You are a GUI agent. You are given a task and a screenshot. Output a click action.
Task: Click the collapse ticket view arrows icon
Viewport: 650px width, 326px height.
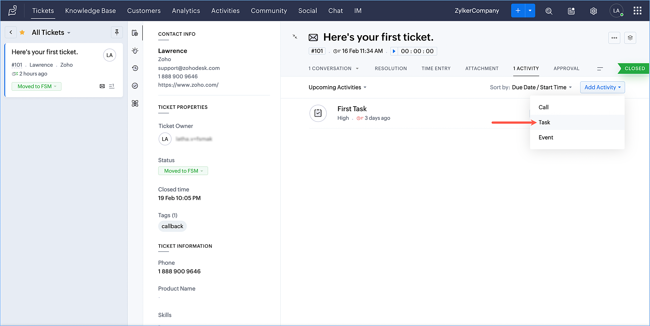pyautogui.click(x=295, y=37)
